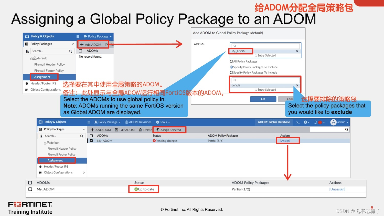Click the sort icon in the middle screenshot sidebar
384x216 pixels.
click(41, 136)
